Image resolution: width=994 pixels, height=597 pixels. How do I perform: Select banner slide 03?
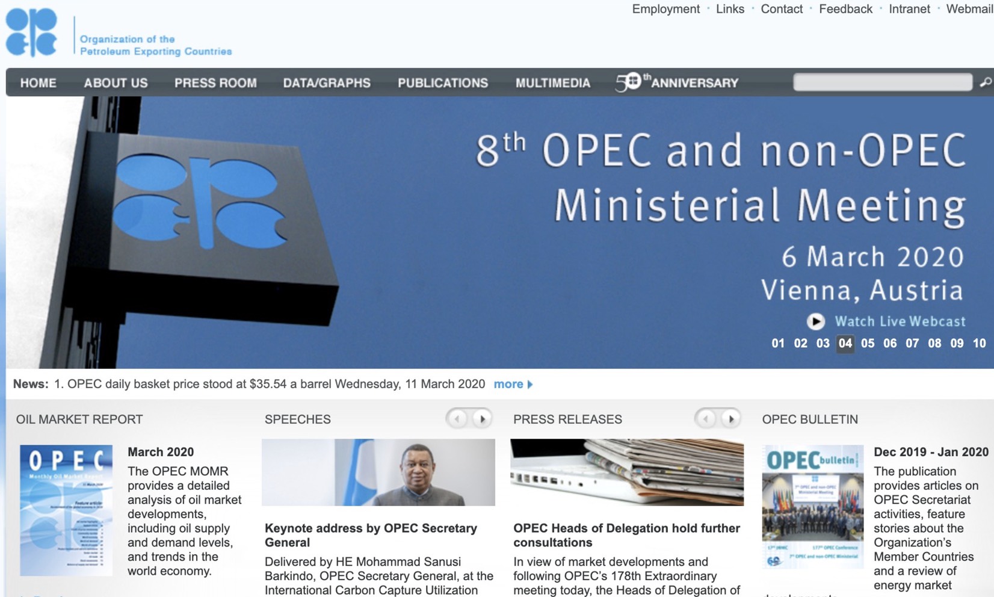[823, 343]
